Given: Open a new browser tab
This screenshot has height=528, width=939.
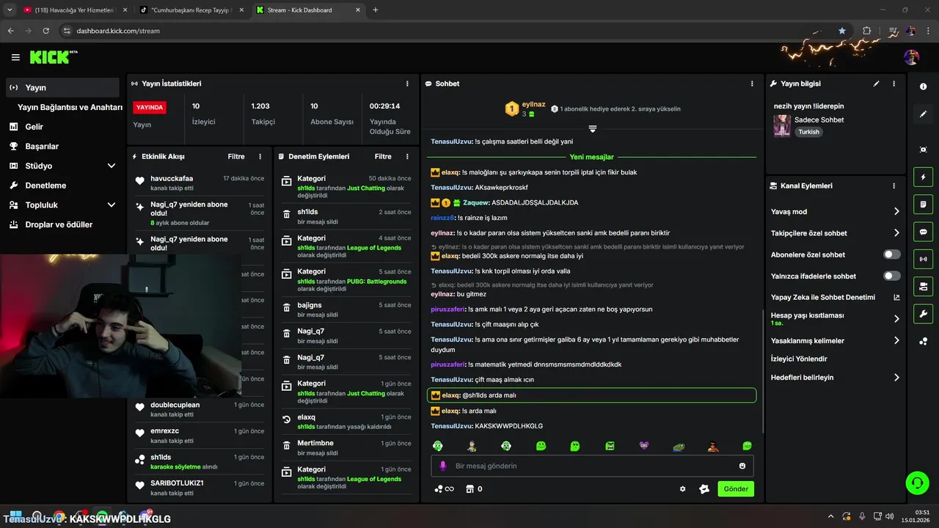Looking at the screenshot, I should click(x=376, y=10).
